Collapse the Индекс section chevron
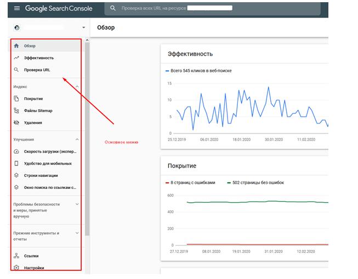 [77, 87]
